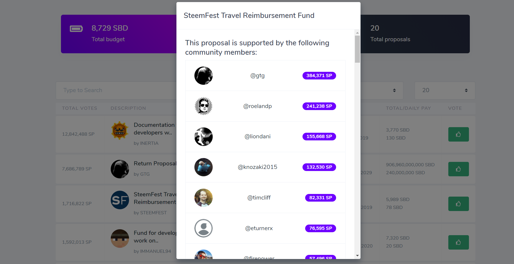Sort by the TOTAL/DAILY PAY column header
Viewport: 514px width, 264px height.
pos(408,108)
